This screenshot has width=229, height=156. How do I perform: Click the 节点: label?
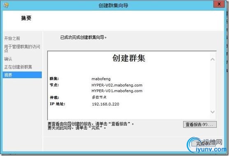(54, 85)
